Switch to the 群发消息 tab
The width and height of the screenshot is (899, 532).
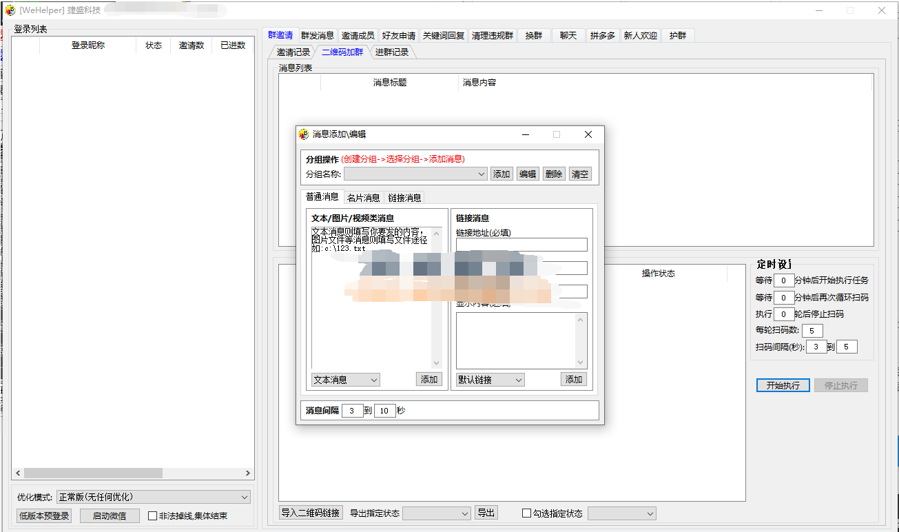pos(317,36)
